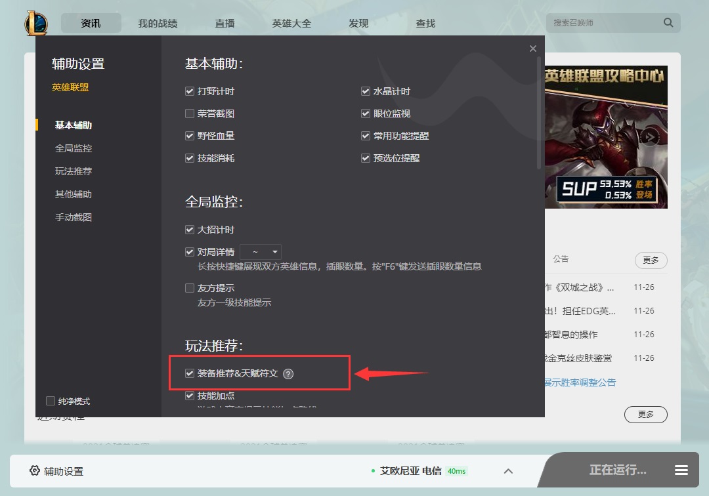Enable 纯净模式 checkbox
The width and height of the screenshot is (709, 496).
[50, 401]
